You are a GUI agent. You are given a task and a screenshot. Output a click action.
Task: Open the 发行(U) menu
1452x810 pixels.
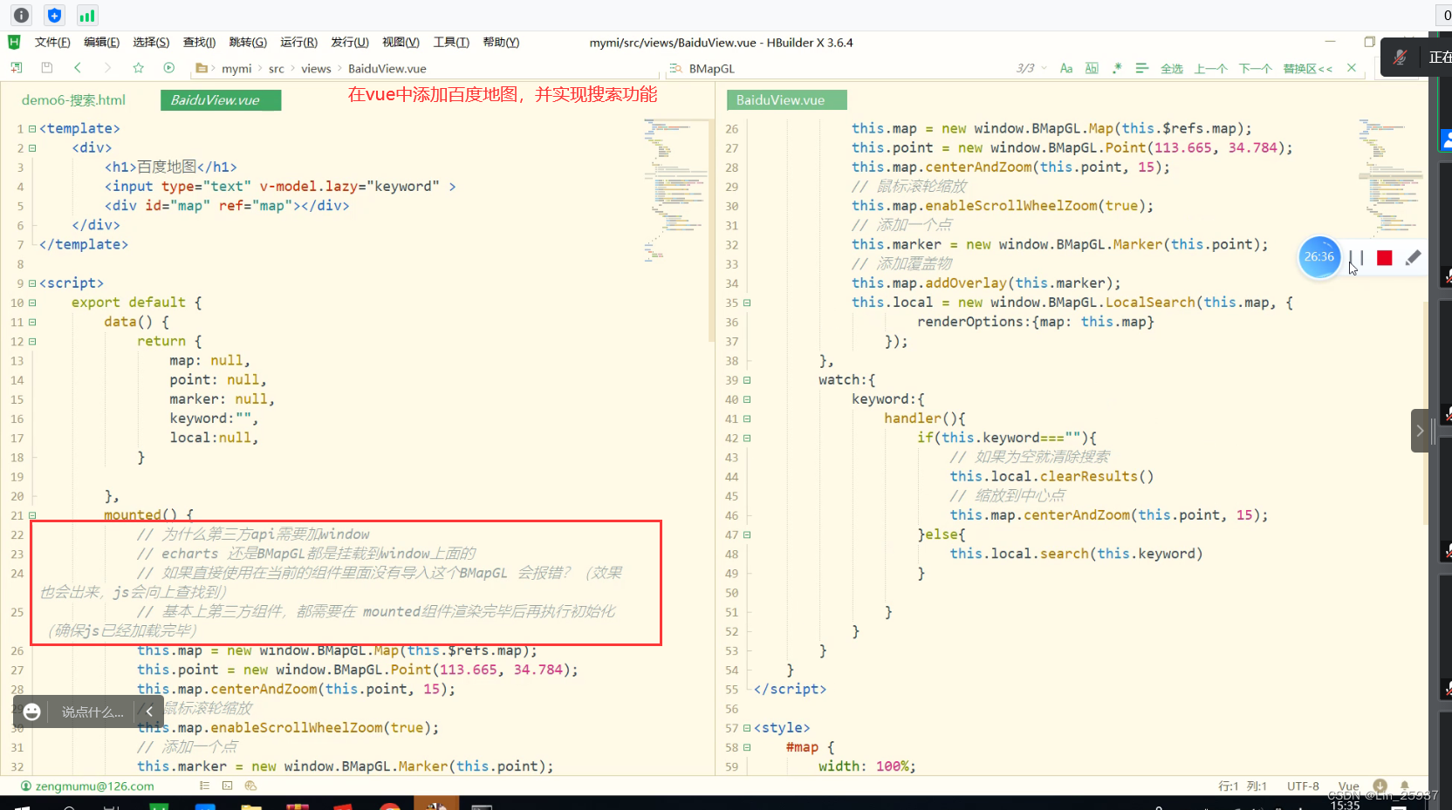[x=350, y=42]
